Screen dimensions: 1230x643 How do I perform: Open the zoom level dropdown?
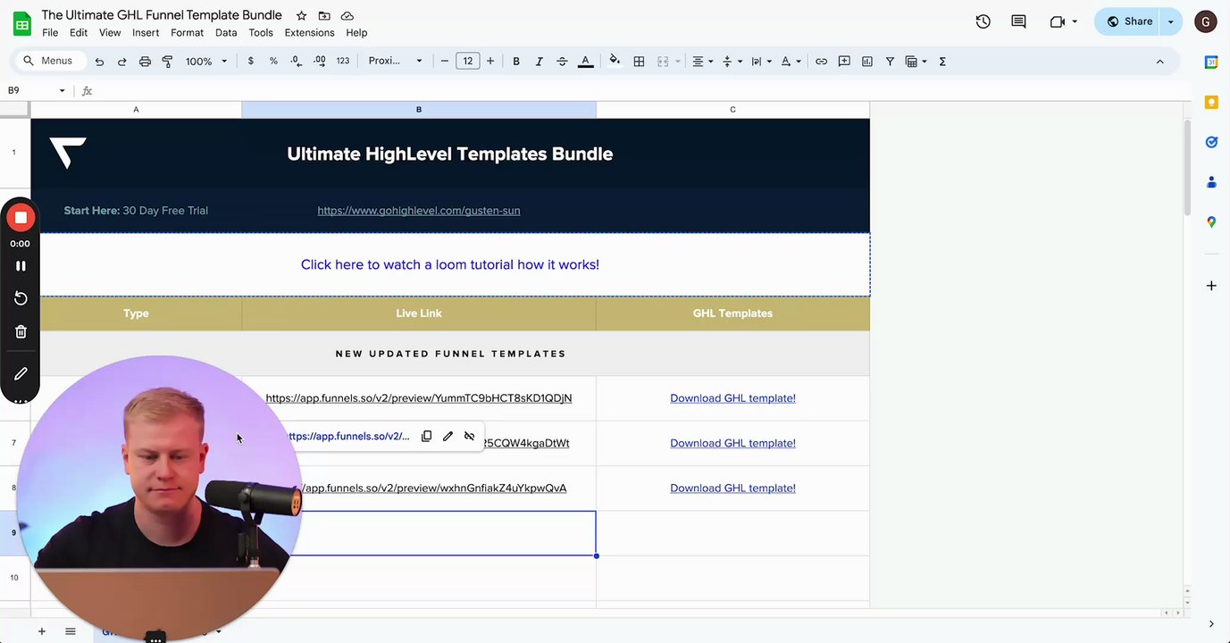(x=206, y=62)
